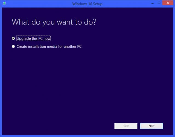Click the "Create installation media for another PC" label
Screen dimensions: 175x137
click(49, 47)
